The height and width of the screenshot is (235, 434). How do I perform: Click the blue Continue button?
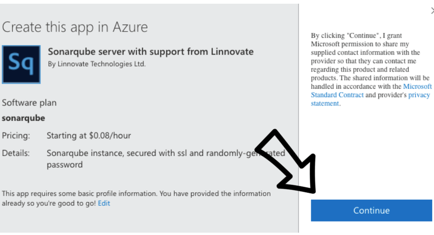coord(371,210)
